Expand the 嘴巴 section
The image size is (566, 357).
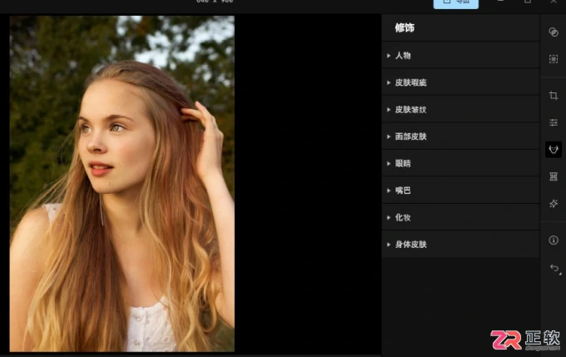coord(460,191)
